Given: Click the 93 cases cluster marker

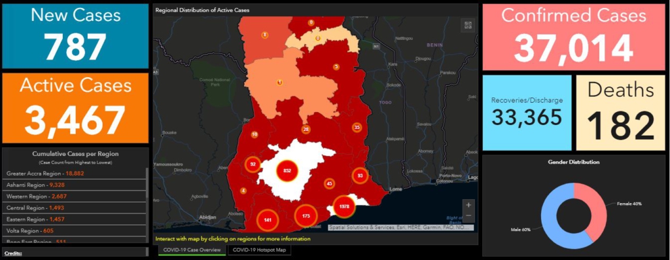Looking at the screenshot, I should coord(360,176).
